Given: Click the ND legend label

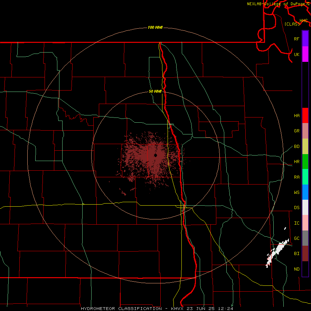Looking at the screenshot, I should [x=296, y=269].
